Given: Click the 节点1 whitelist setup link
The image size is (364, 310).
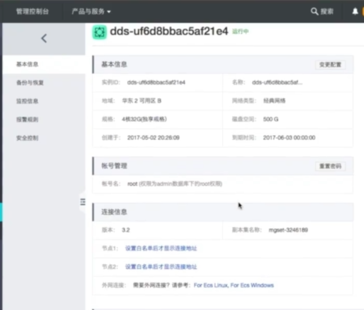Looking at the screenshot, I should (x=161, y=248).
